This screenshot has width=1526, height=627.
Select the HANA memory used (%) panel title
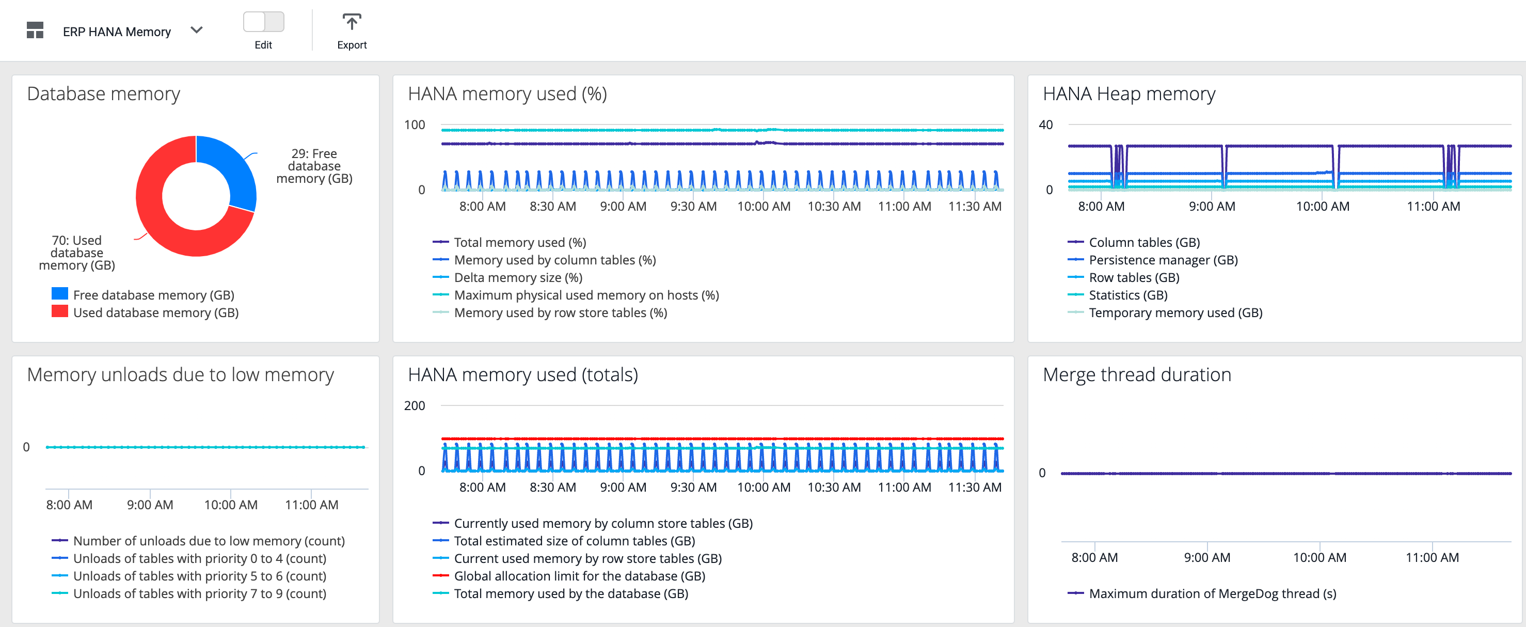coord(507,93)
